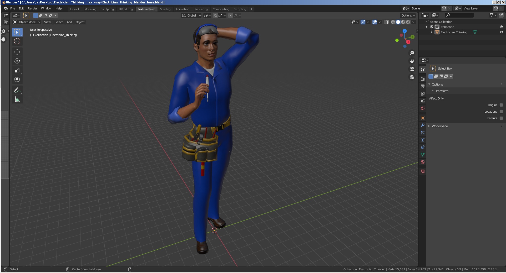This screenshot has width=506, height=273.
Task: Activate the Move tool
Action: click(x=17, y=52)
